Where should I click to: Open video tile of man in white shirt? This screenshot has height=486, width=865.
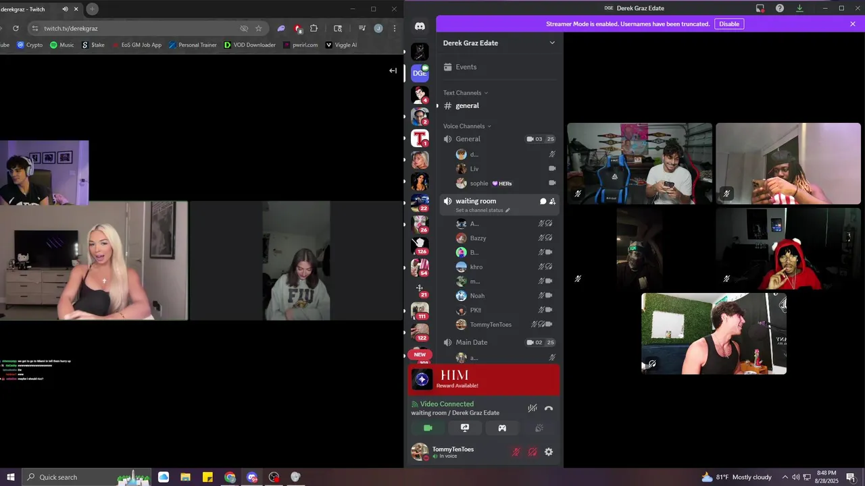(x=639, y=163)
